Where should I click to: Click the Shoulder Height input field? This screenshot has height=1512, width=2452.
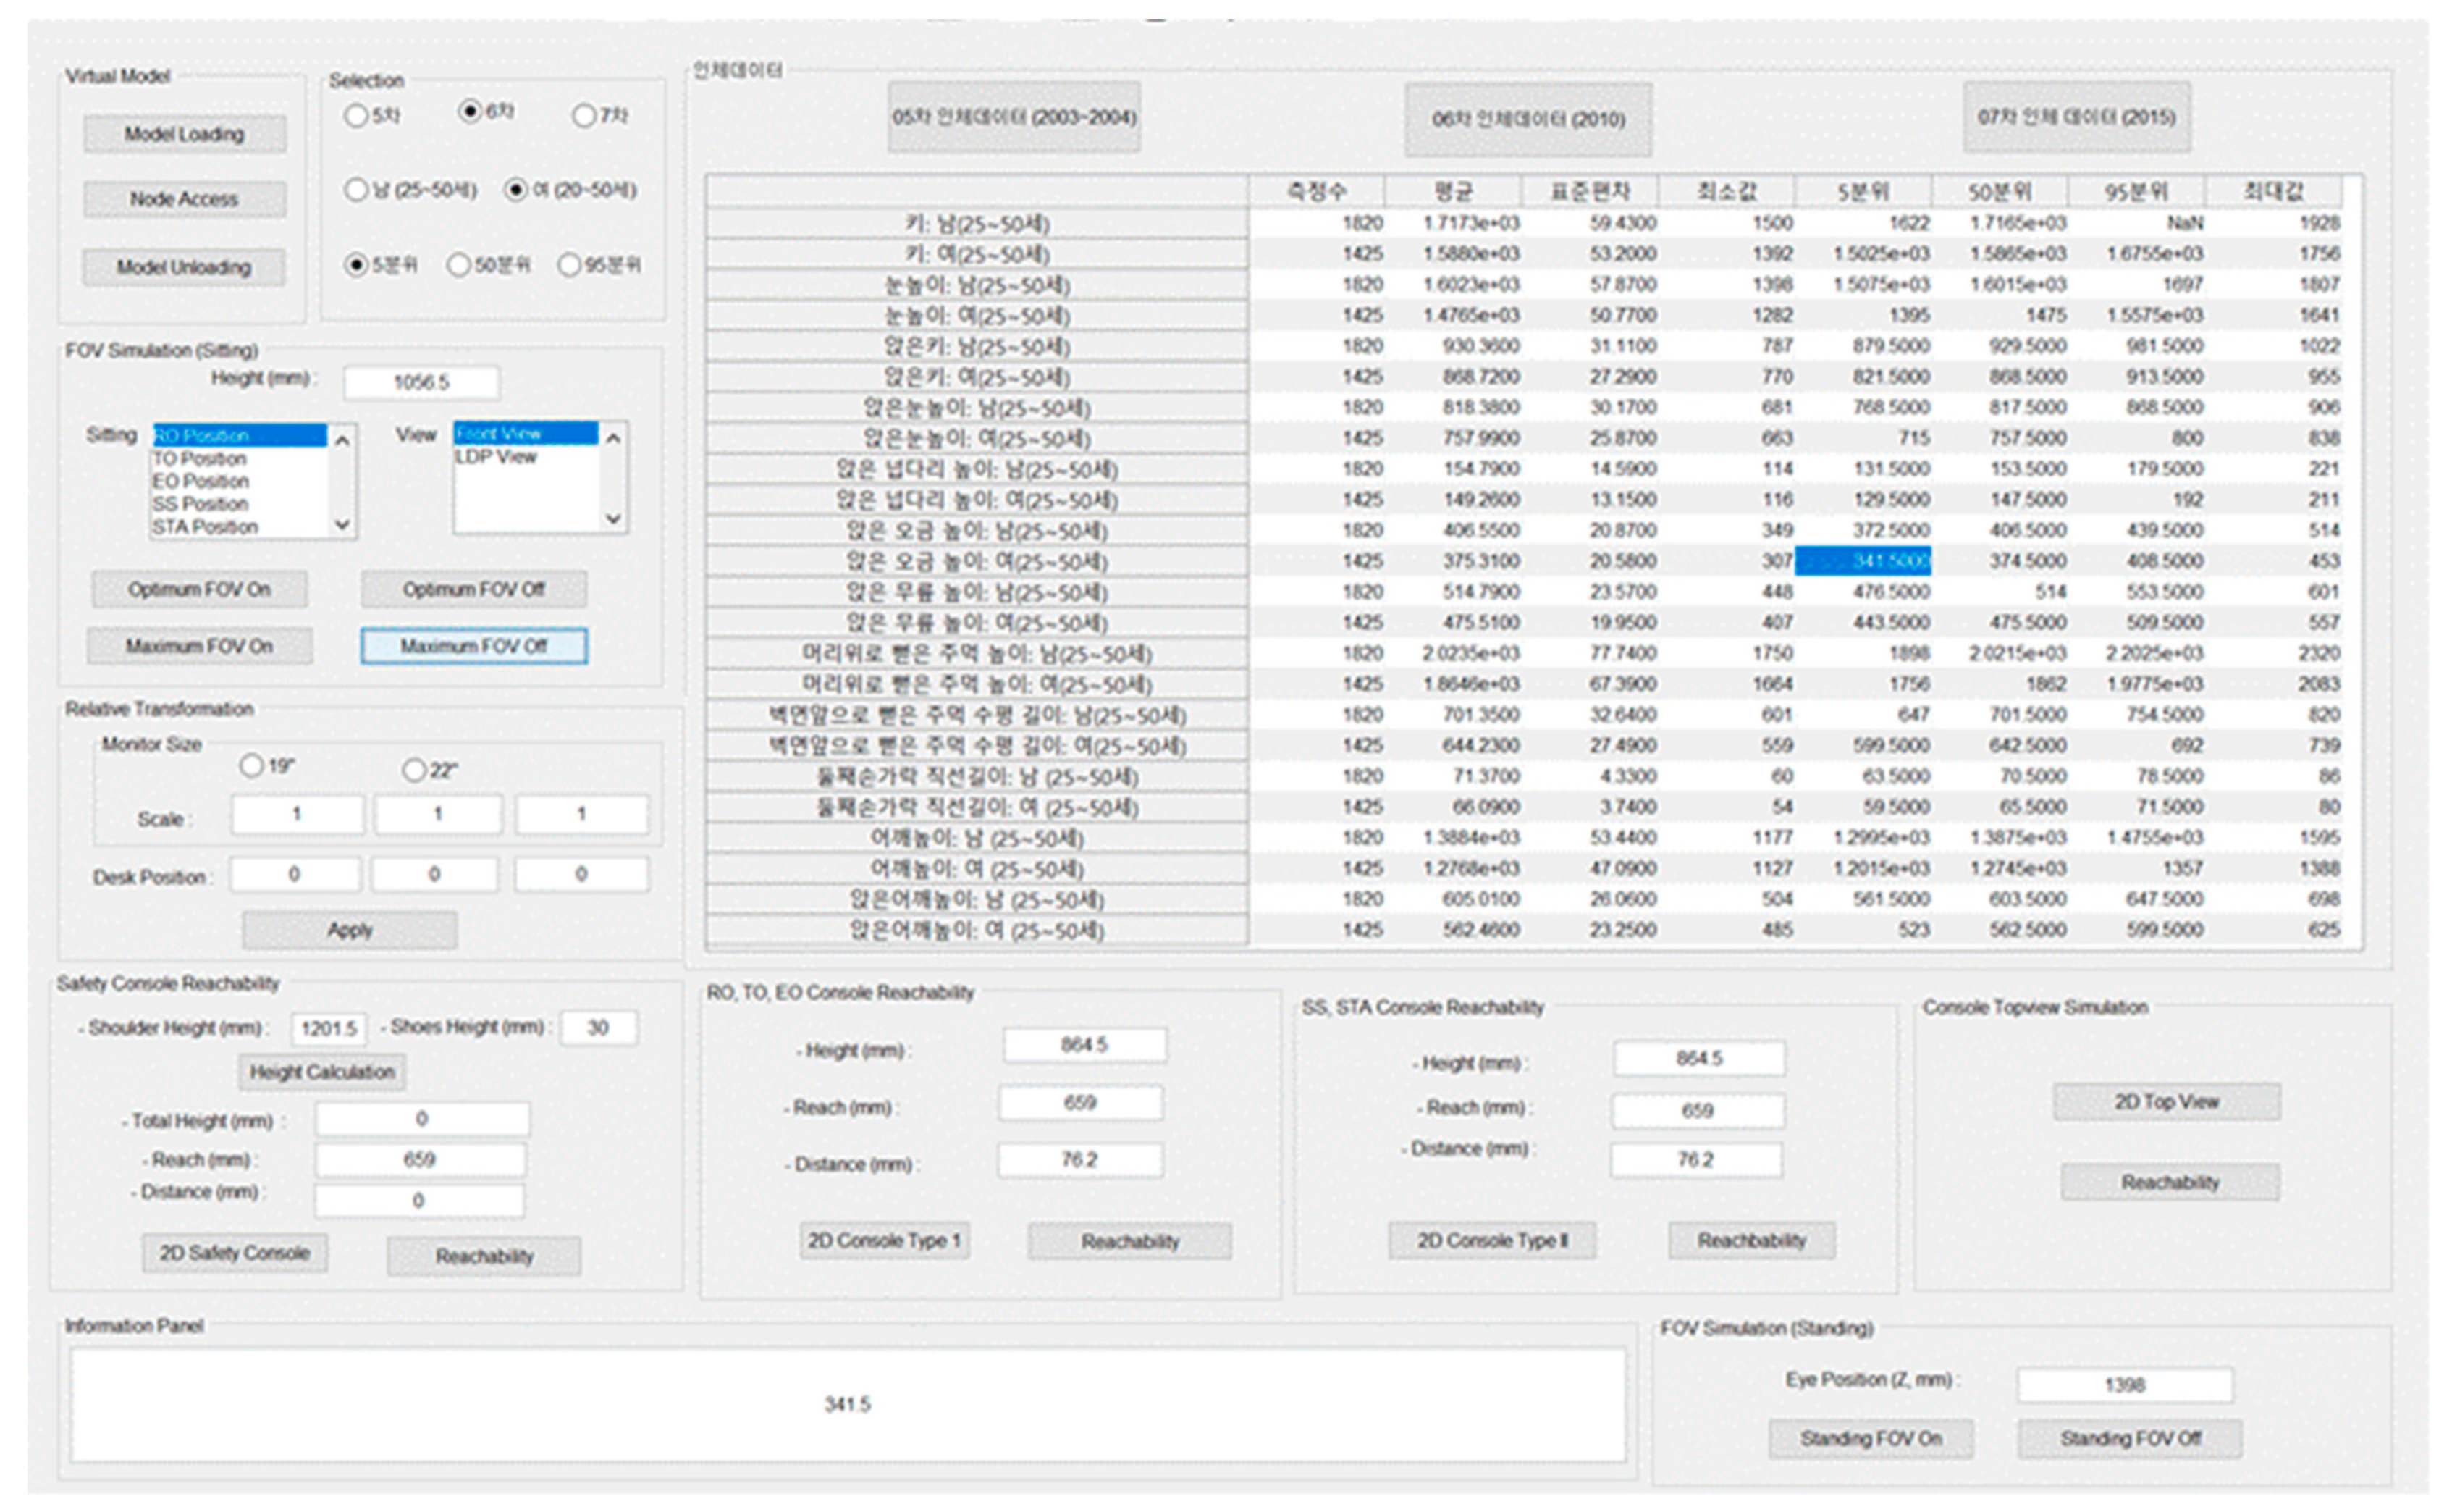[x=329, y=1028]
